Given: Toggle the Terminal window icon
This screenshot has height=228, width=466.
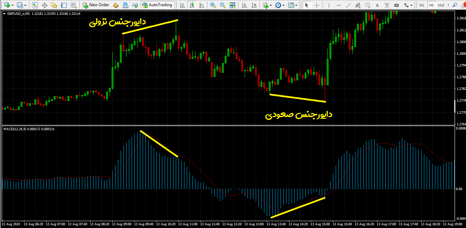Looking at the screenshot, I should tap(64, 5).
